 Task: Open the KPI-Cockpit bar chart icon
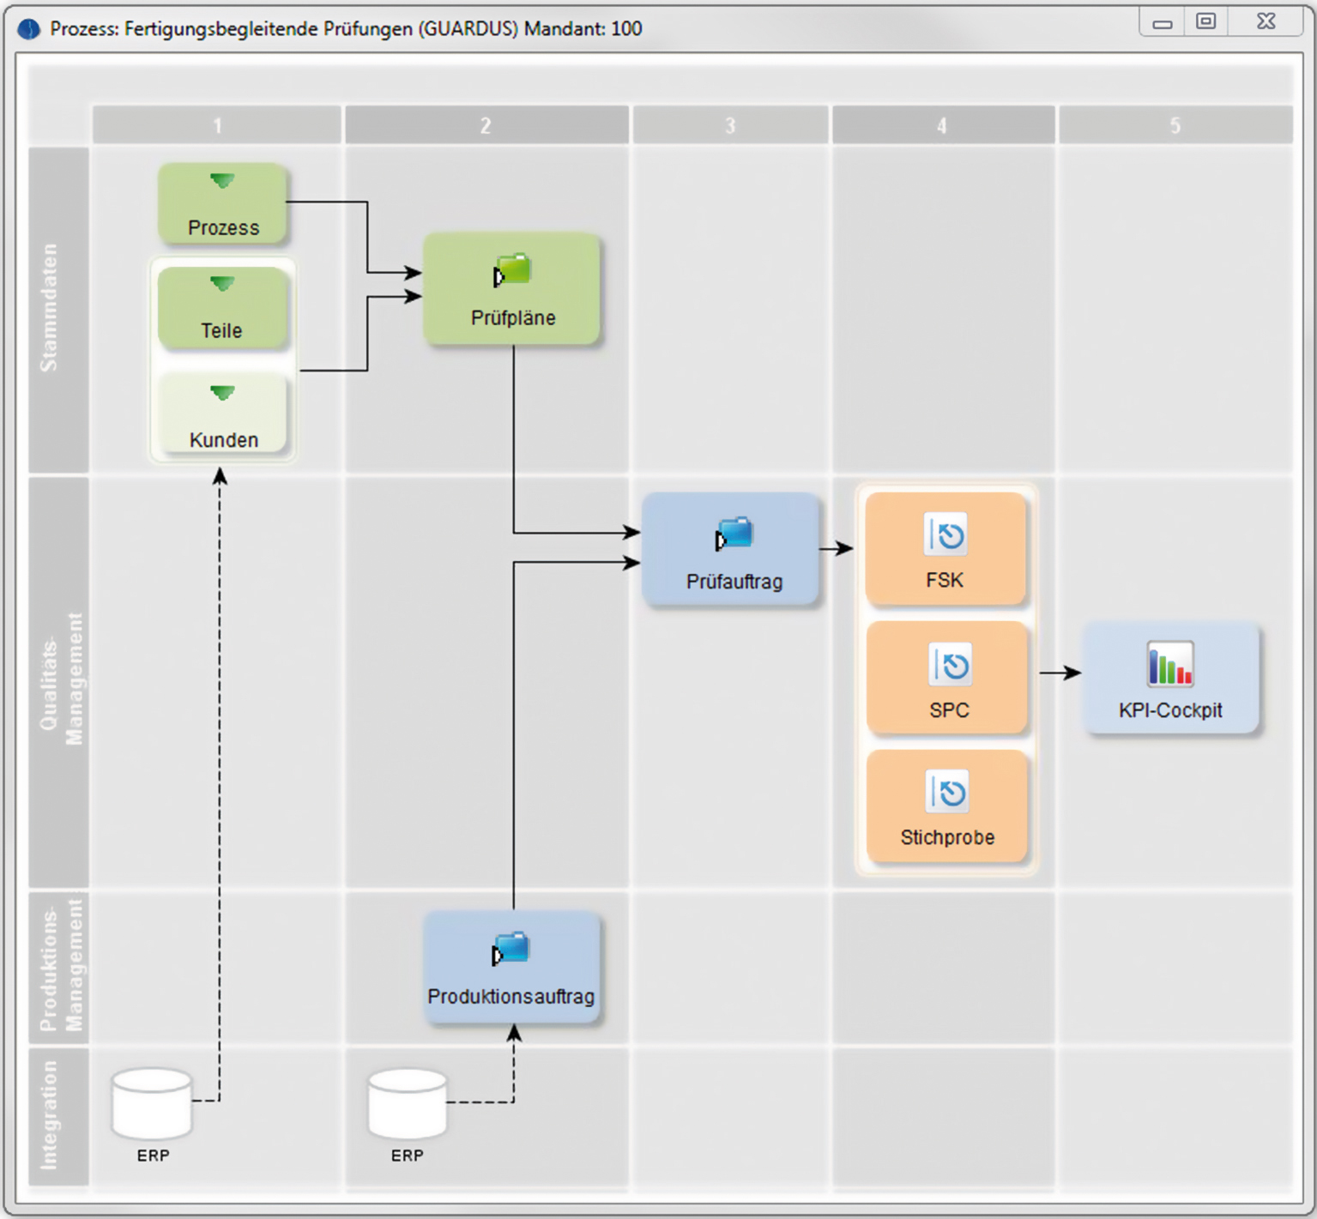pyautogui.click(x=1170, y=665)
